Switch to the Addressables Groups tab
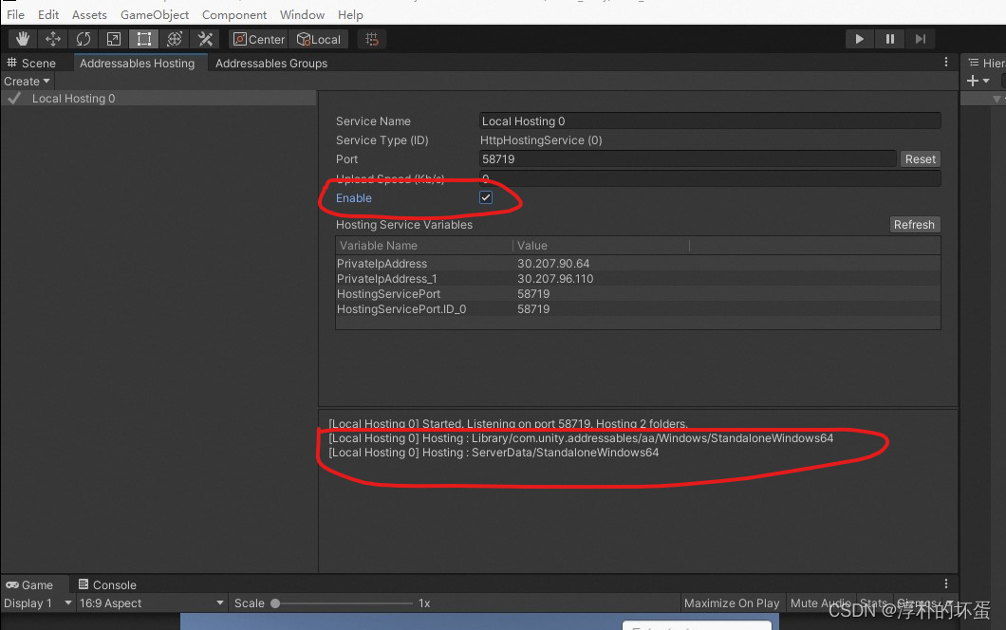 click(271, 63)
